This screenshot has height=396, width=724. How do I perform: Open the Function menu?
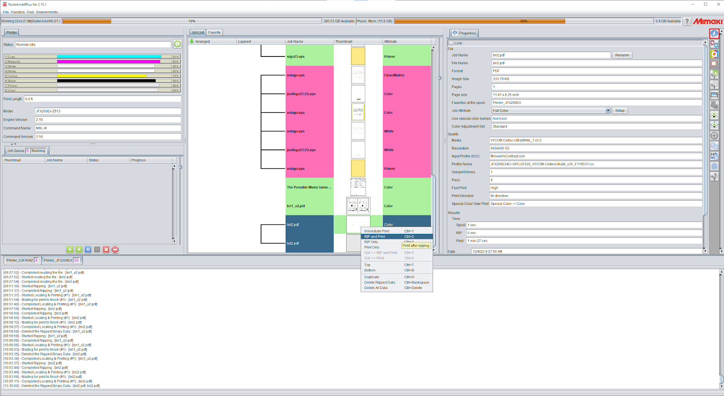coord(18,12)
